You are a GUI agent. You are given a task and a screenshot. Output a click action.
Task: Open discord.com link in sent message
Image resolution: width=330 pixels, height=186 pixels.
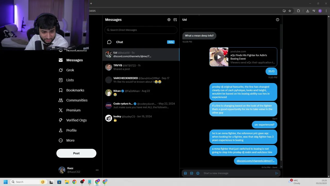click(x=255, y=161)
